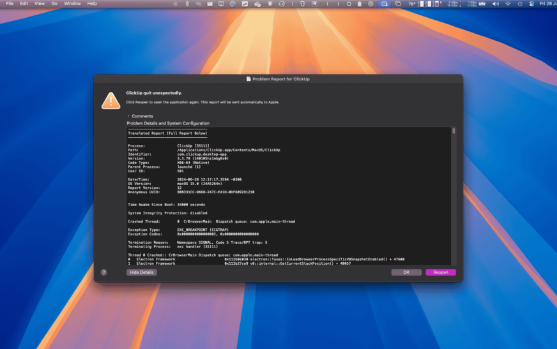Open the Window menu

[72, 4]
